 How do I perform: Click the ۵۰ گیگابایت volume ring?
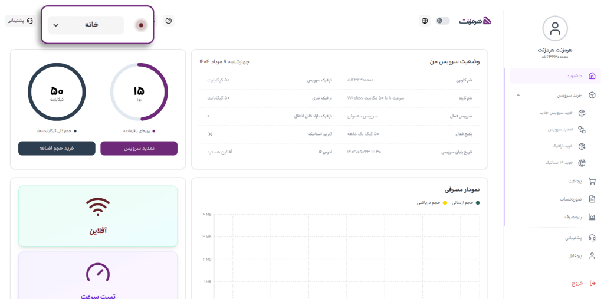(x=57, y=91)
